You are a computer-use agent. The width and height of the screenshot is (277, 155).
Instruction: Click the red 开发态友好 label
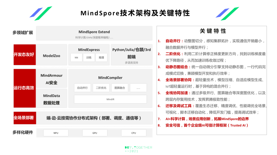[25, 55]
